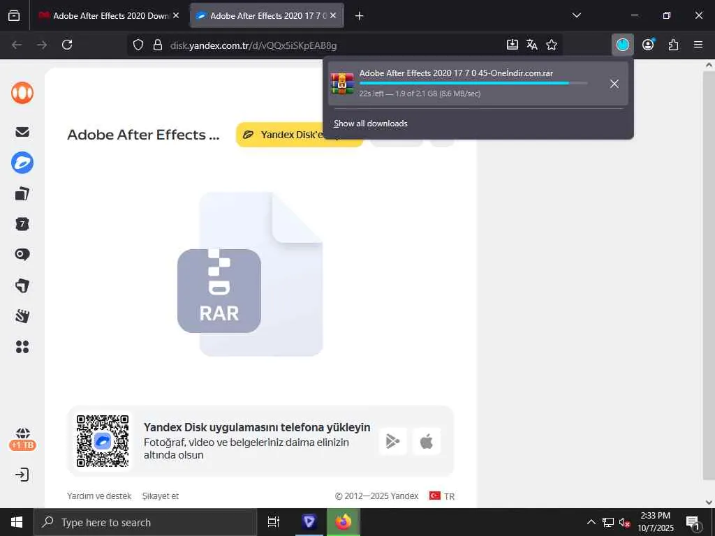Open a new browser tab
715x536 pixels.
tap(360, 16)
